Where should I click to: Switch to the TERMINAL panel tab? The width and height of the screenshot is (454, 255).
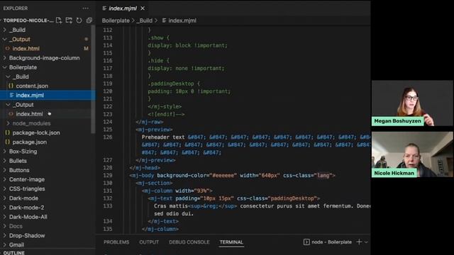(x=231, y=242)
